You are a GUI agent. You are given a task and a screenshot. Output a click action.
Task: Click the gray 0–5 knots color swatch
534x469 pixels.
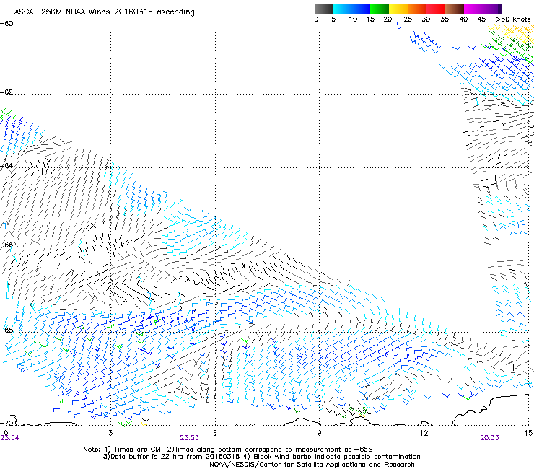[x=323, y=9]
